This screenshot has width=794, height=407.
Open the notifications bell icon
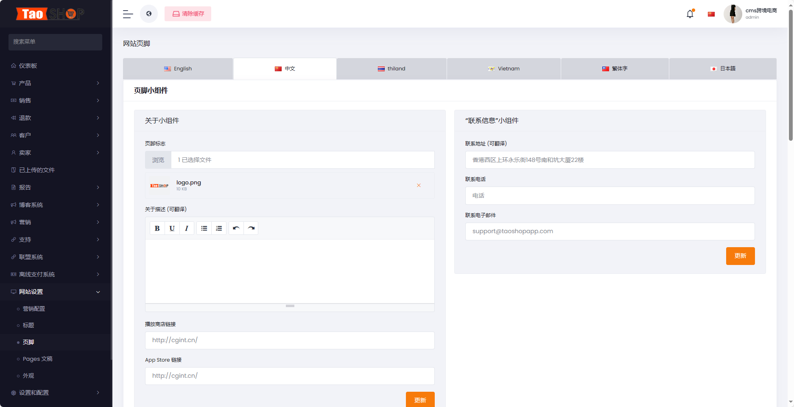point(690,14)
